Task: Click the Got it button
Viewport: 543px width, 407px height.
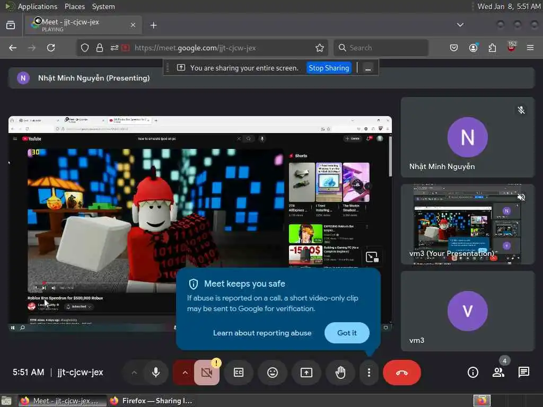Action: 347,333
